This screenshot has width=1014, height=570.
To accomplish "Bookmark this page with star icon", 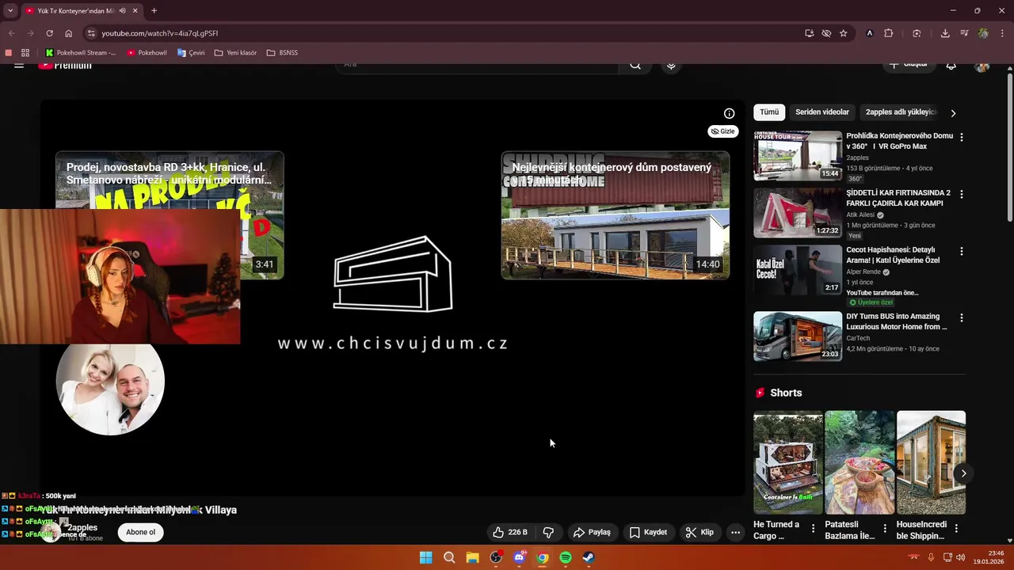I will coord(844,33).
